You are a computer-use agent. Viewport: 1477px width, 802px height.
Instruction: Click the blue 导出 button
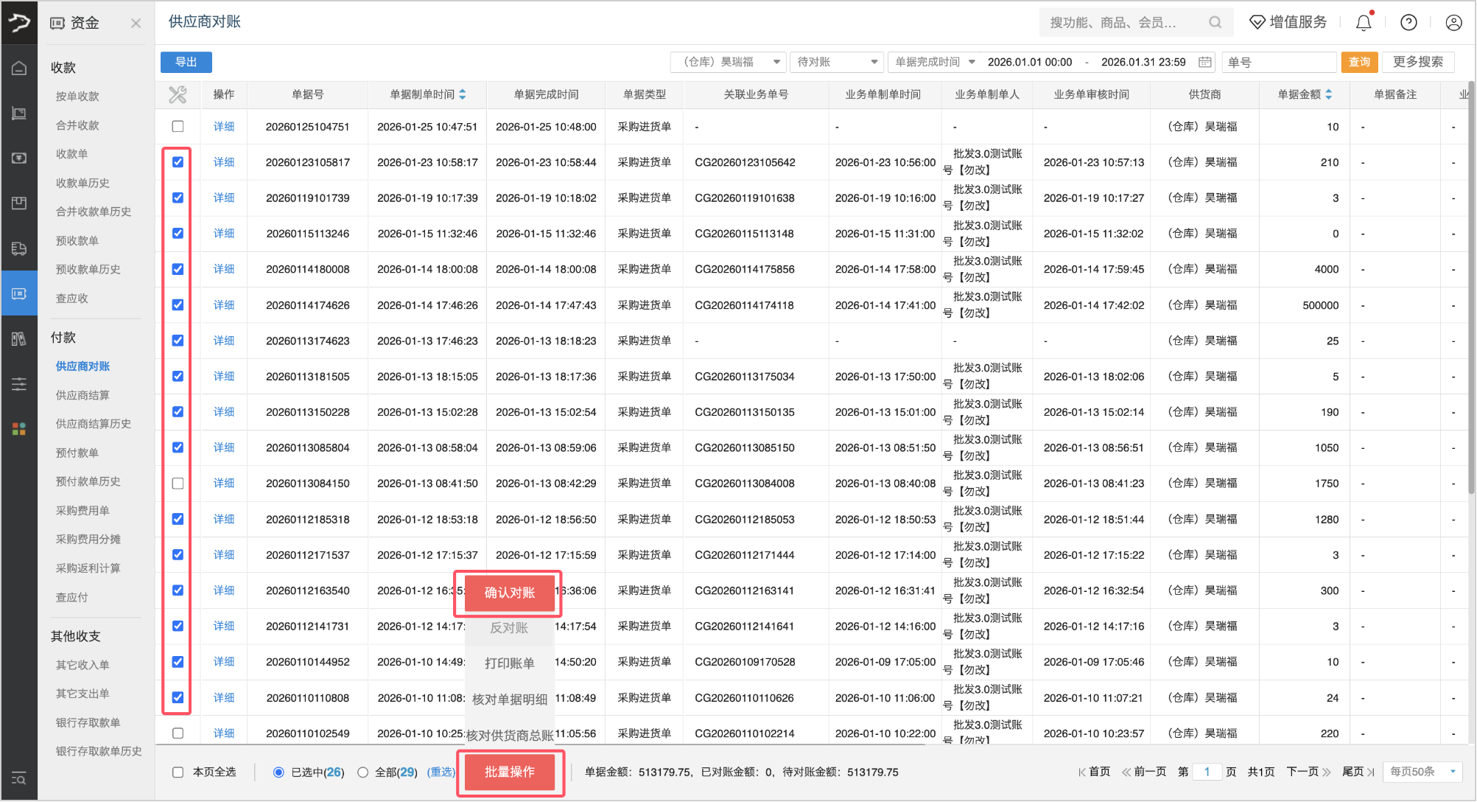point(186,62)
